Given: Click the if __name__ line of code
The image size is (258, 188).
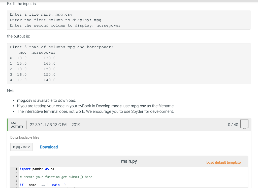Looking at the screenshot, I should click(x=43, y=185).
